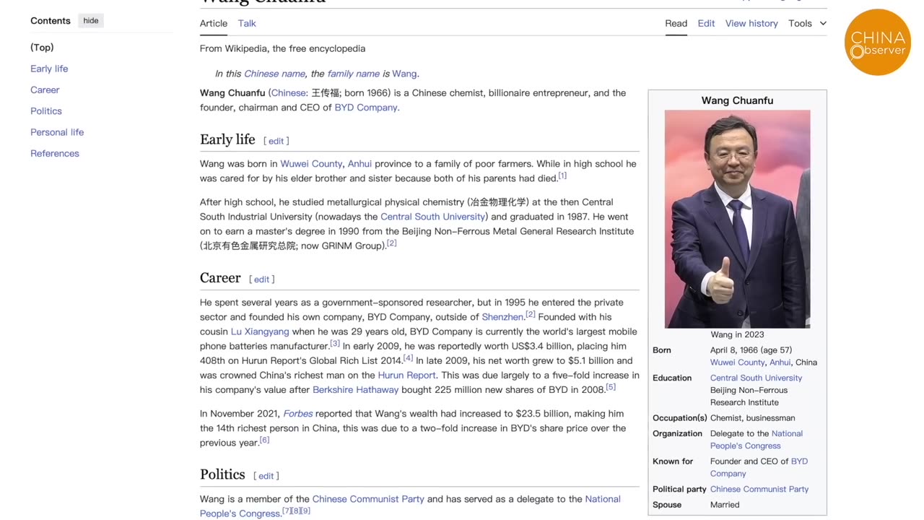Open citation [4] after Rich List 2014

click(409, 357)
